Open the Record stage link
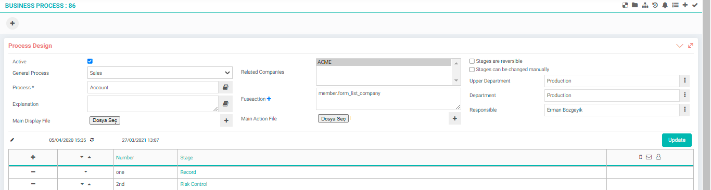Screen dimensions: 711x190 pos(188,172)
